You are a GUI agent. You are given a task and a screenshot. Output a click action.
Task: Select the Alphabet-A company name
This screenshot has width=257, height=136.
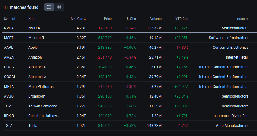click(37, 77)
